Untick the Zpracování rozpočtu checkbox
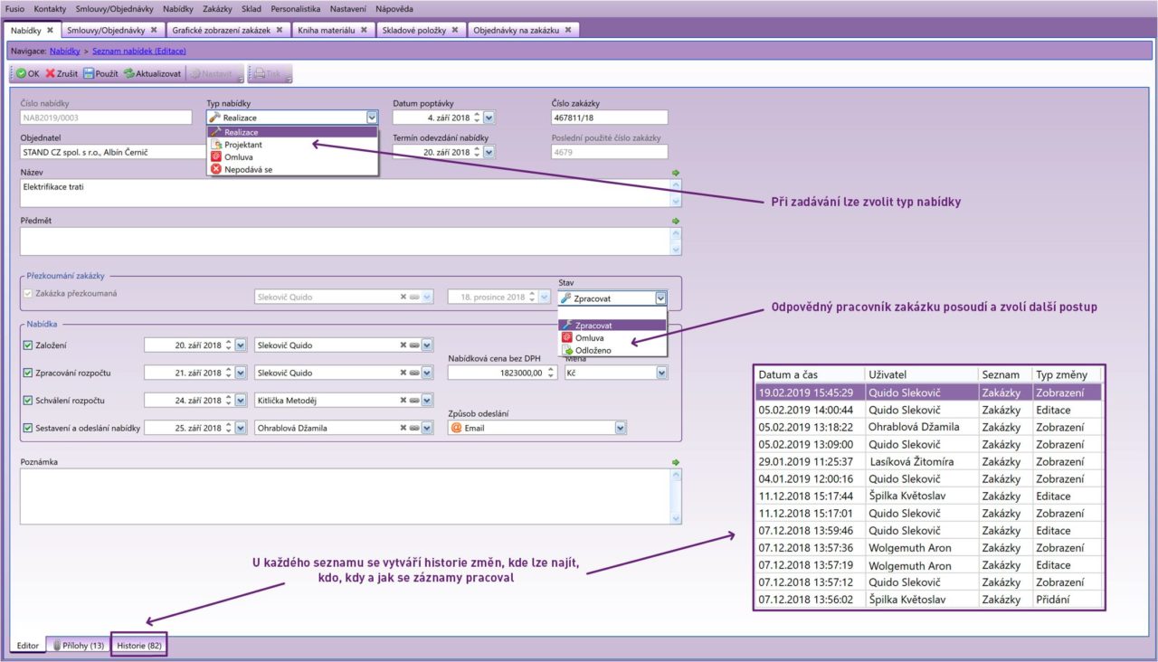Viewport: 1158px width, 662px height. pos(26,373)
